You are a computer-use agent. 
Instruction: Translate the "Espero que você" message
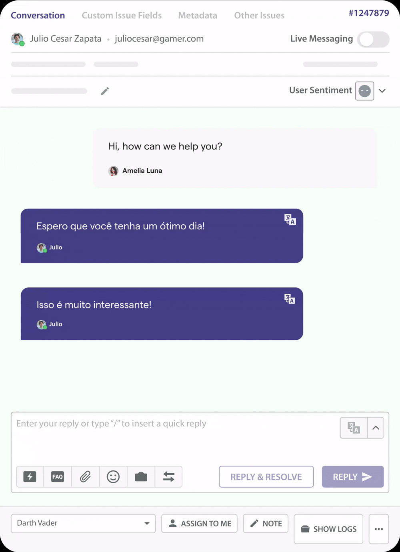pyautogui.click(x=290, y=219)
